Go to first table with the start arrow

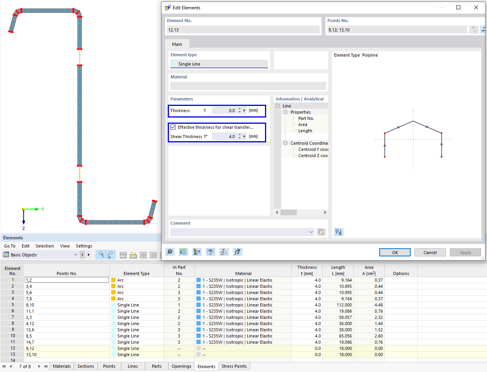click(4, 366)
